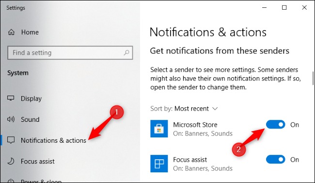This screenshot has height=183, width=315.
Task: Click the Home house icon
Action: 11,32
